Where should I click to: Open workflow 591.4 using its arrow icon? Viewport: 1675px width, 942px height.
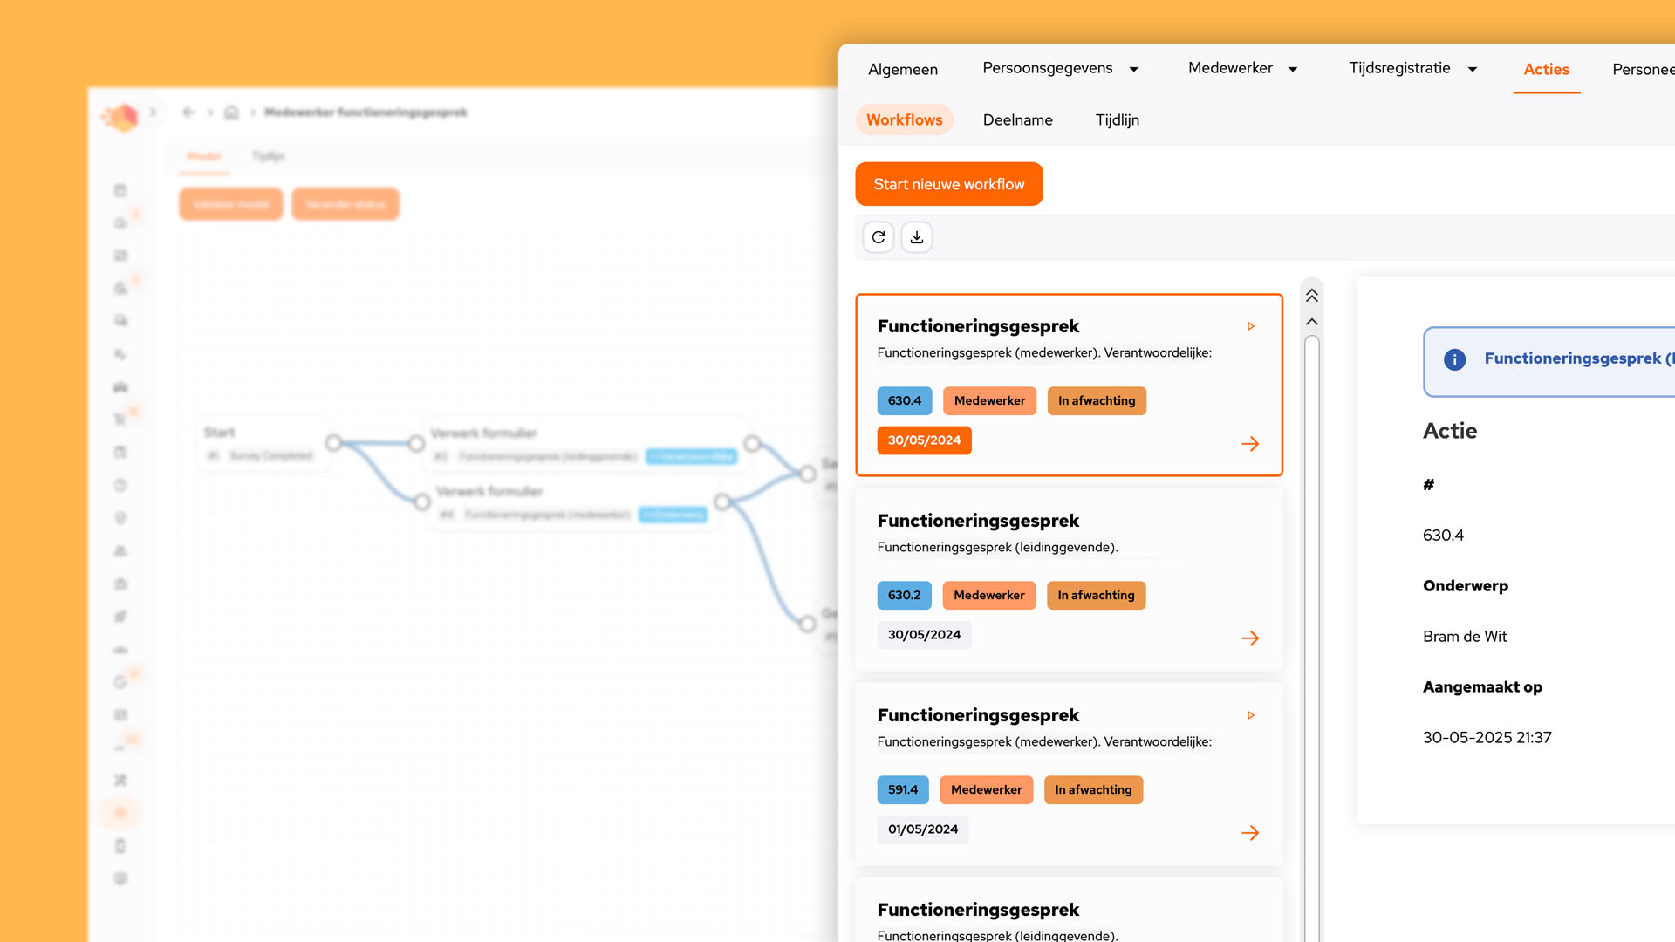(1250, 833)
